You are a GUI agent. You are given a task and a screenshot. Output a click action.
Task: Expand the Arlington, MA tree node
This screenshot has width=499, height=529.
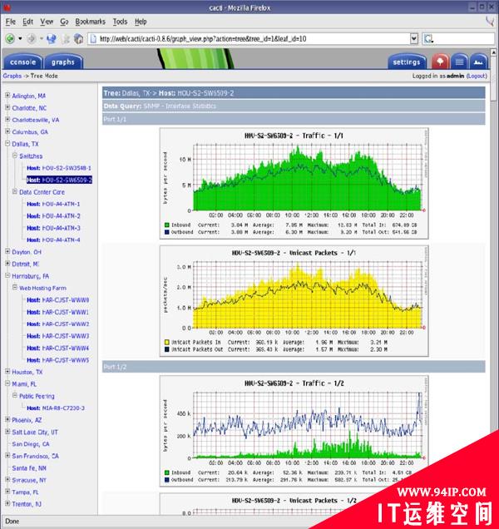click(x=7, y=96)
